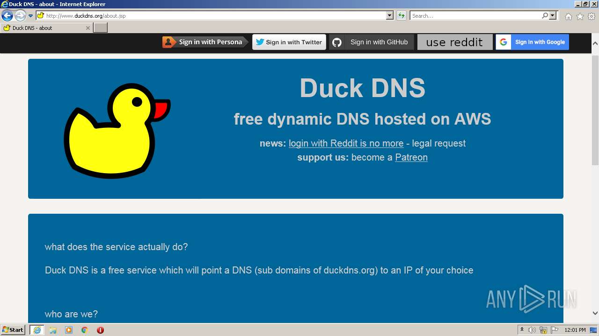599x336 pixels.
Task: Expand the address bar autocomplete dropdown
Action: coord(390,15)
